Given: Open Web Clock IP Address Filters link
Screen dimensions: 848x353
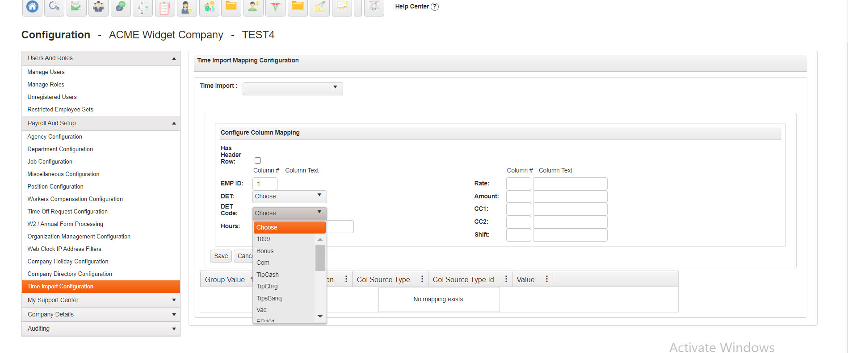Looking at the screenshot, I should (x=64, y=249).
